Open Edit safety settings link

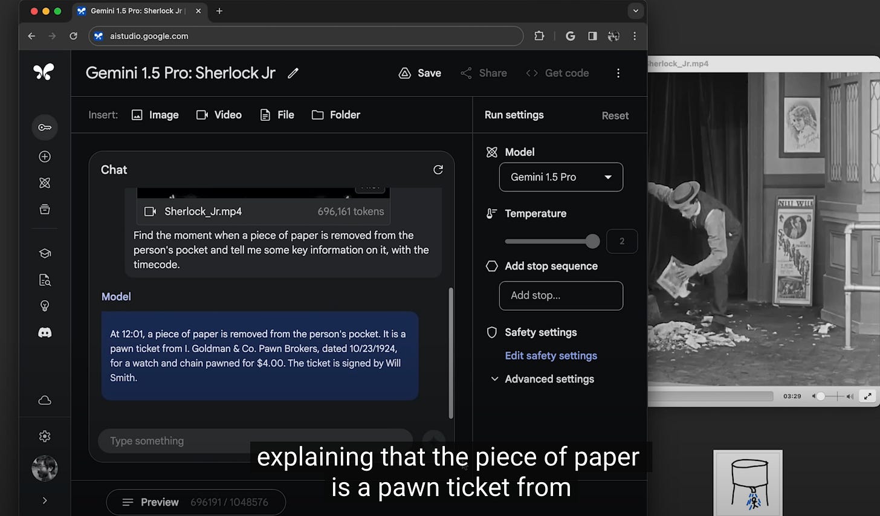click(x=551, y=356)
